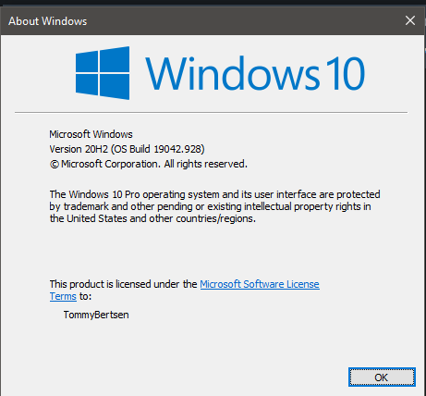Click the Windows 10 Pro operating system sentence

214,194
